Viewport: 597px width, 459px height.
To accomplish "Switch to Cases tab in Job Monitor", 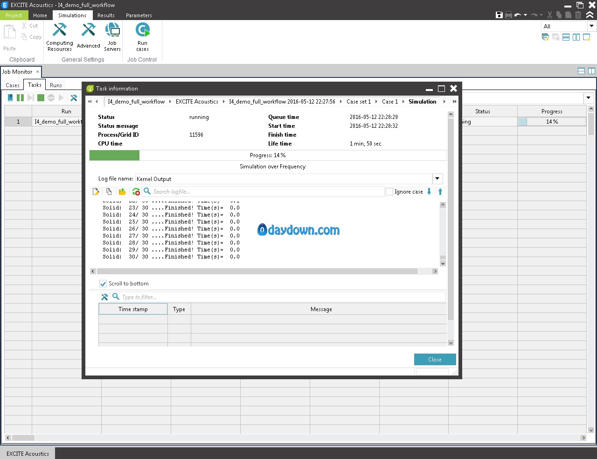I will click(x=13, y=85).
